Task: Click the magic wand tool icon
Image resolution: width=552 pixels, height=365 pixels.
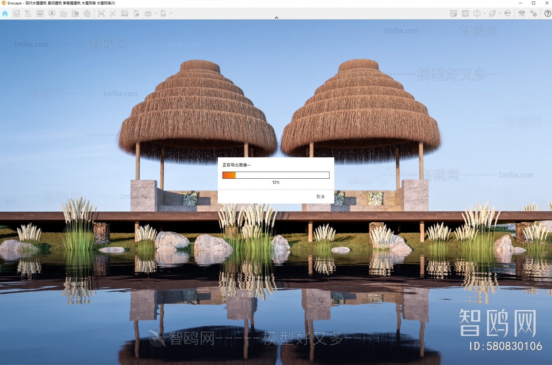Action: point(113,13)
